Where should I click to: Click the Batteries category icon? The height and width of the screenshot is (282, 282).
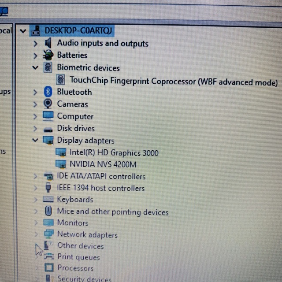48,55
